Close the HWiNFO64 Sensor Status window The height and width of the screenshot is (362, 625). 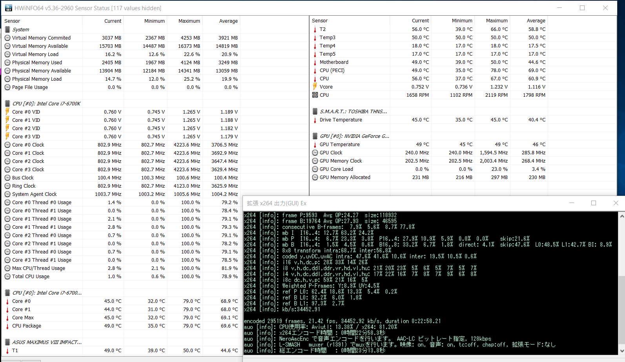click(x=605, y=8)
